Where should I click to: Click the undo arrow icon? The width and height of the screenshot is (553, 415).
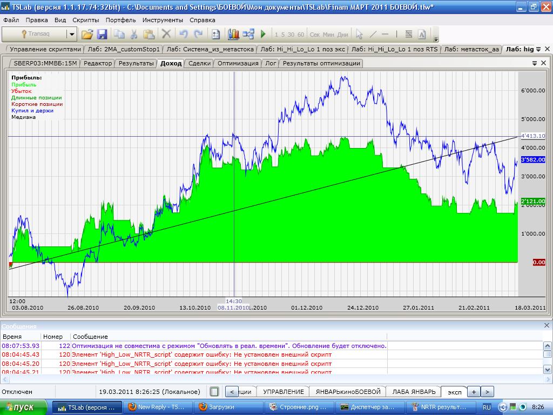coord(184,35)
